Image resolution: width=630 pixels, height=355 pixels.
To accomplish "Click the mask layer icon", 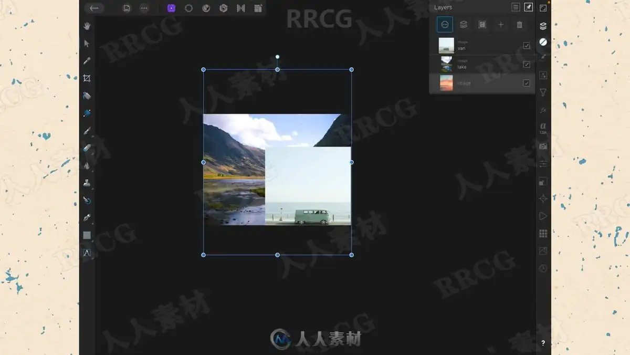I will pos(482,25).
